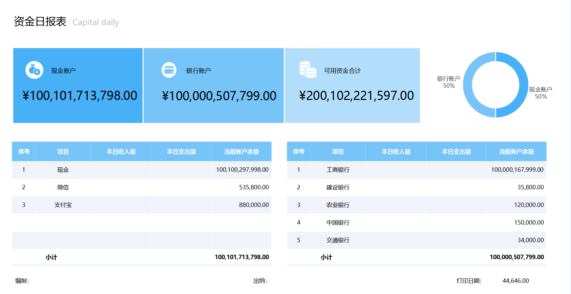Click the 出纳 label
The width and height of the screenshot is (571, 294).
260,281
